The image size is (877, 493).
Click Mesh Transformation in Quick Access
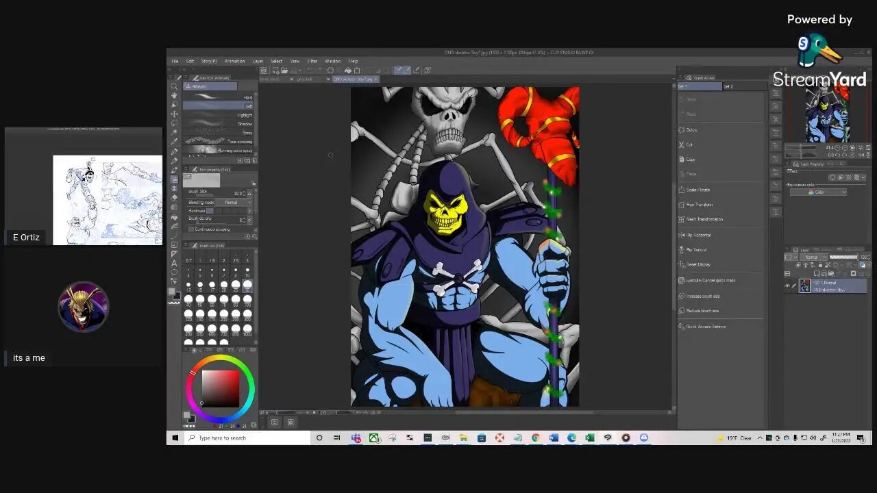[704, 219]
